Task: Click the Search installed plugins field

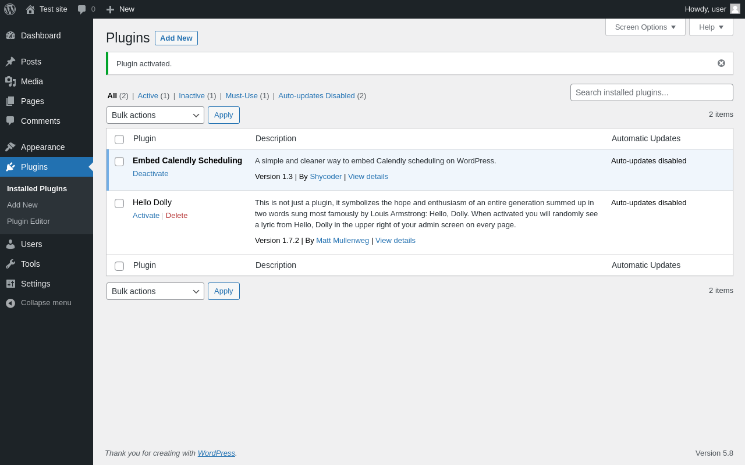Action: pyautogui.click(x=651, y=92)
